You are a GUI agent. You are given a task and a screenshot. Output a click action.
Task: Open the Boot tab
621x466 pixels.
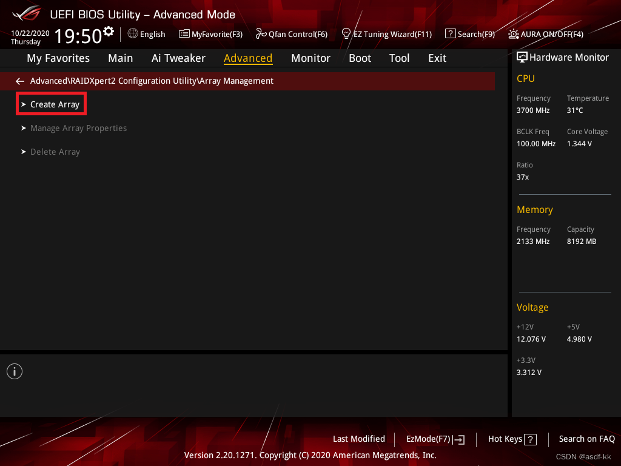[x=360, y=58]
